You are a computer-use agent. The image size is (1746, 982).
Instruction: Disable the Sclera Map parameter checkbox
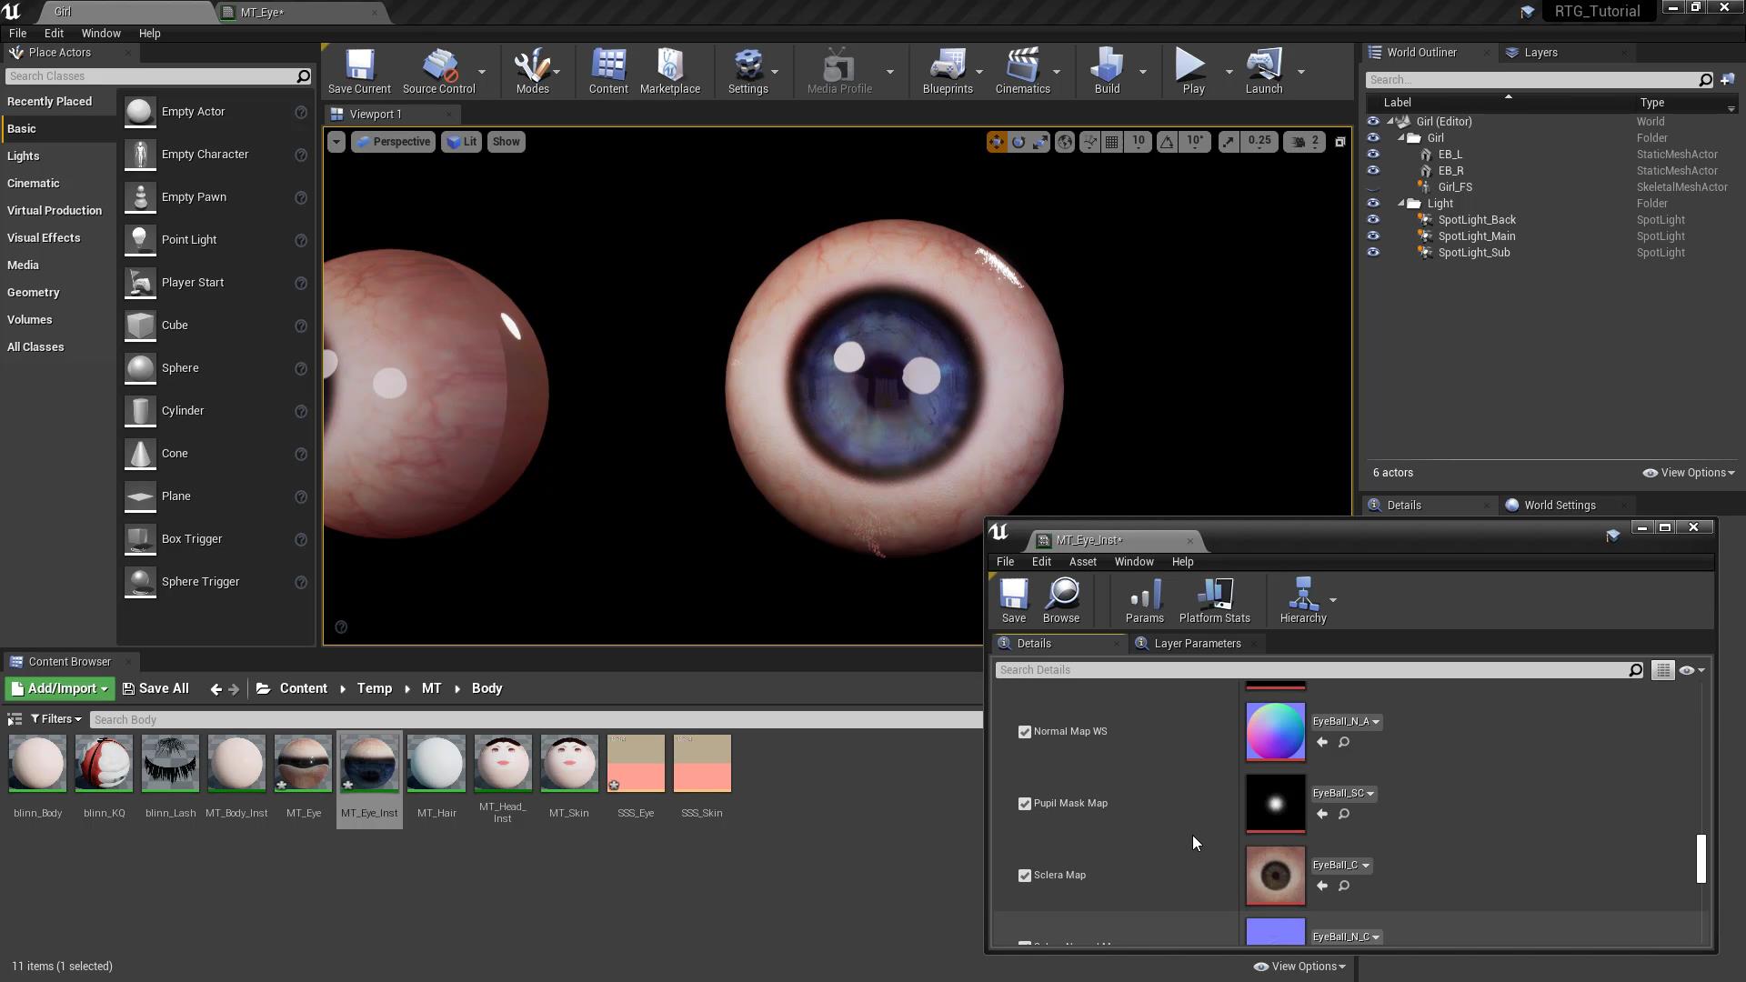1025,876
